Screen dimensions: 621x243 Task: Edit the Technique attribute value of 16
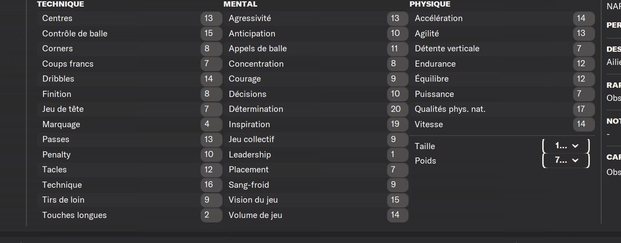(211, 185)
